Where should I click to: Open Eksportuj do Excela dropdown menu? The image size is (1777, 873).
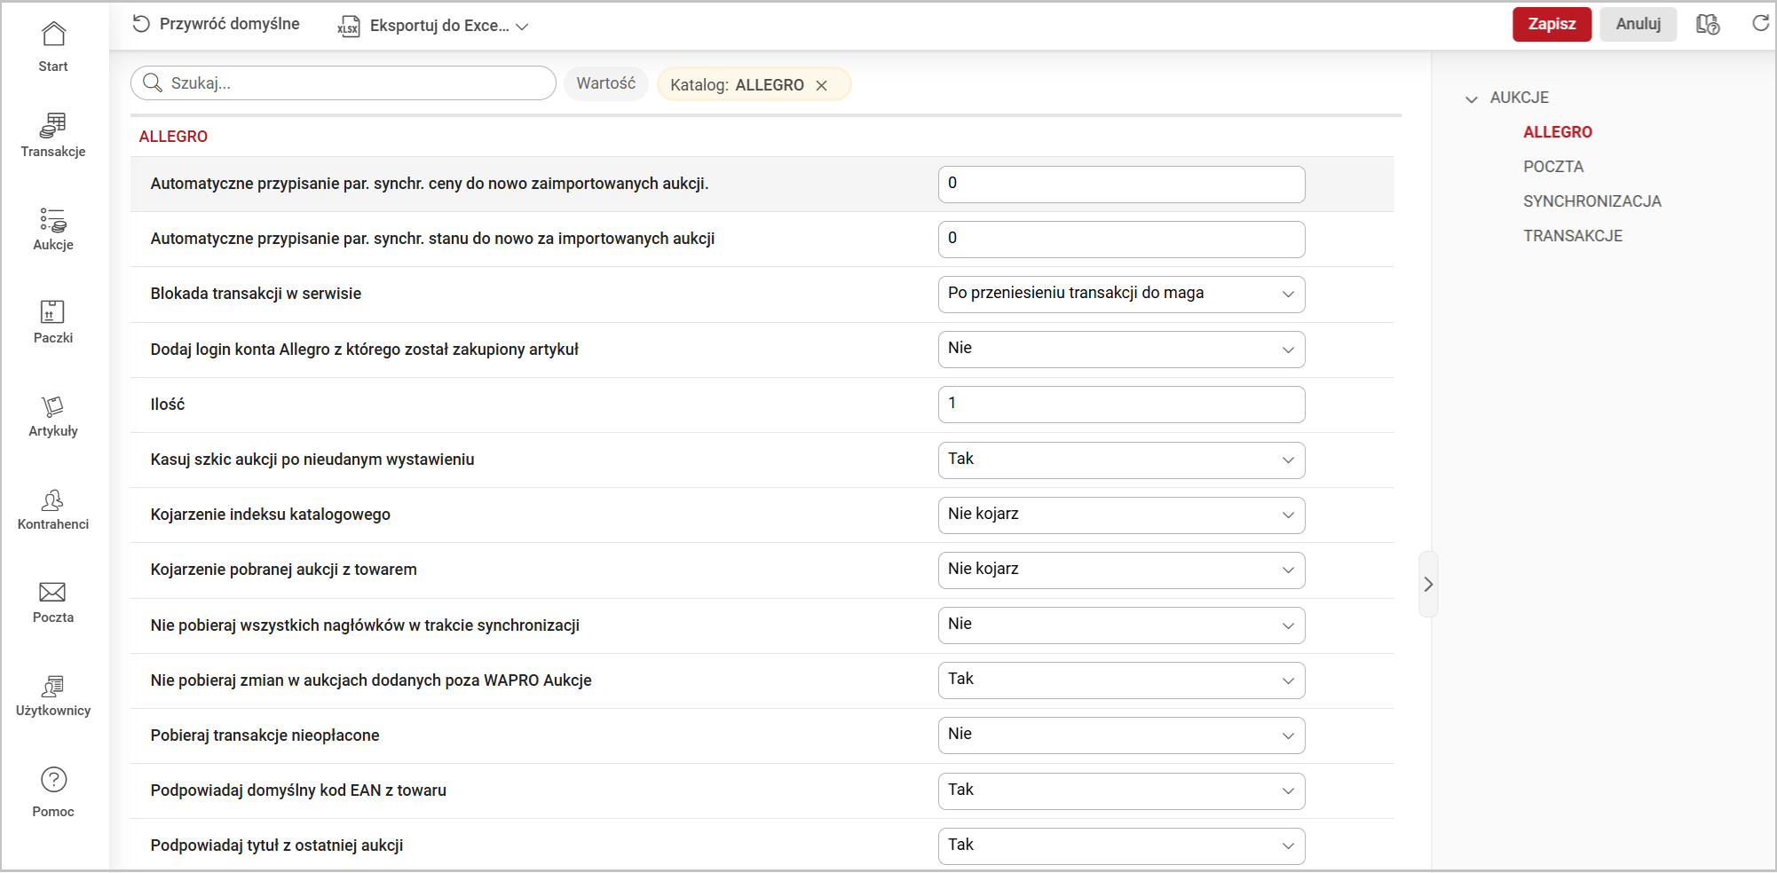tap(434, 26)
